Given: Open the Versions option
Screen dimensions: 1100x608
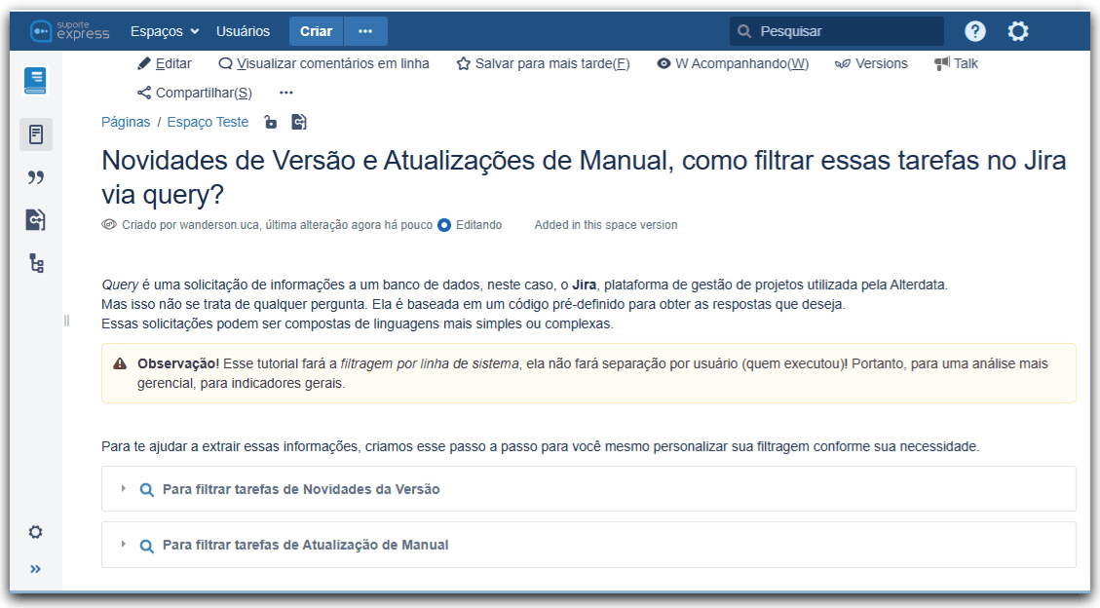Looking at the screenshot, I should [871, 63].
